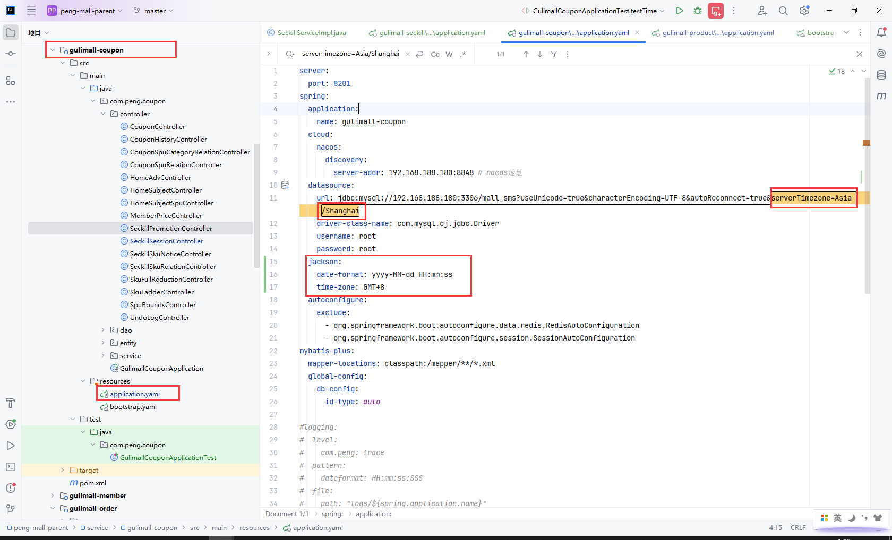Open the Services tool window

(x=11, y=424)
